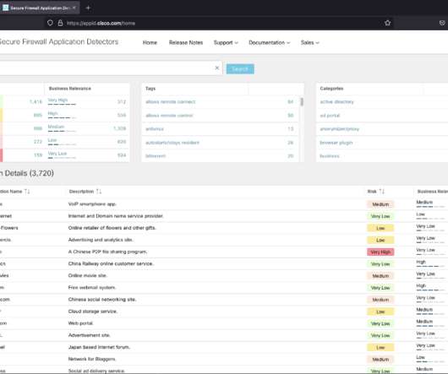
Task: Sort by application Name column arrows
Action: pos(27,192)
